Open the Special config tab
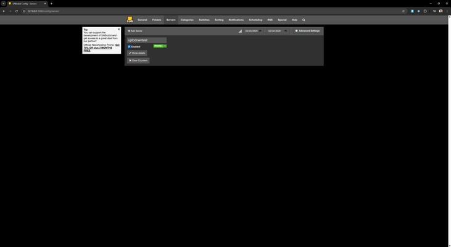Viewport: 451px width, 247px height. click(282, 20)
